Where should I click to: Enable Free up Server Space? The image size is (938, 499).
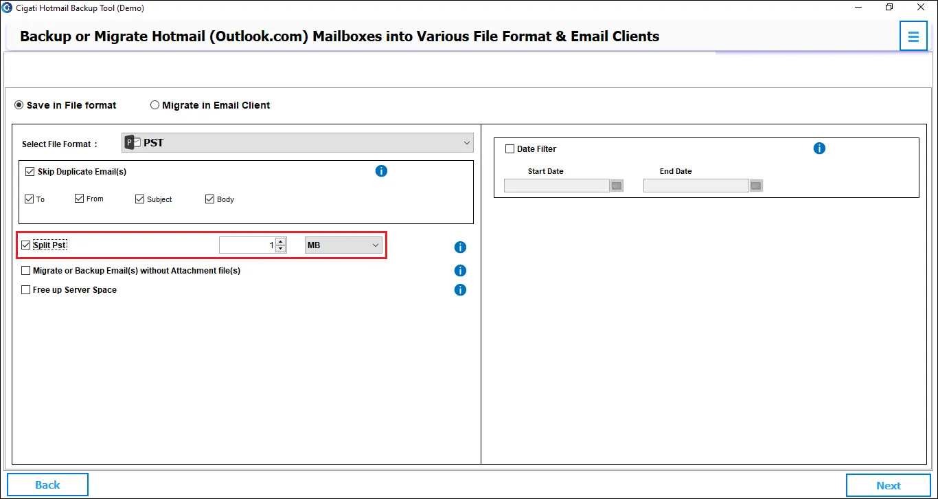[x=26, y=290]
